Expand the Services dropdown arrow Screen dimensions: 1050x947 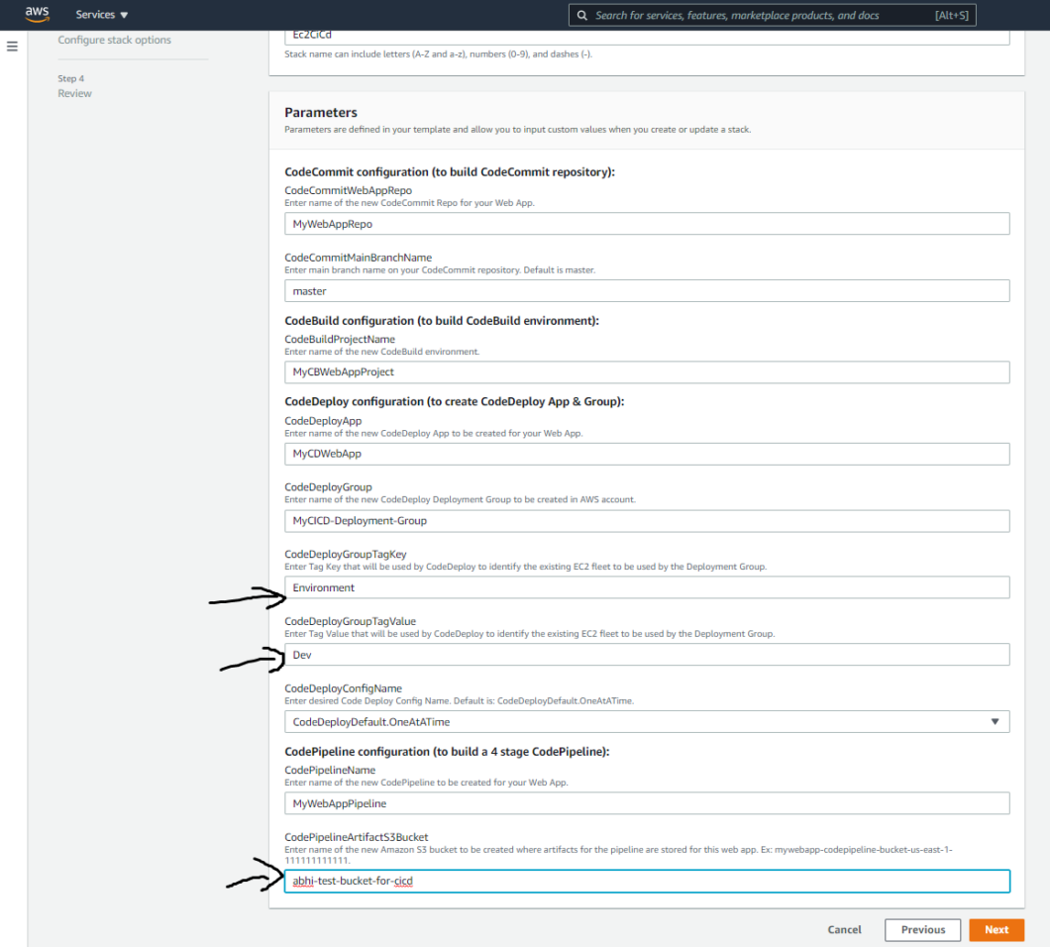click(126, 15)
